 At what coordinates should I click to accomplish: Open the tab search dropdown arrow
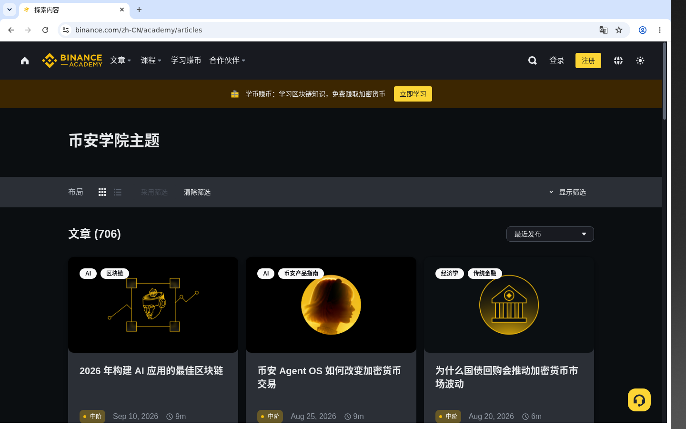pyautogui.click(x=10, y=10)
